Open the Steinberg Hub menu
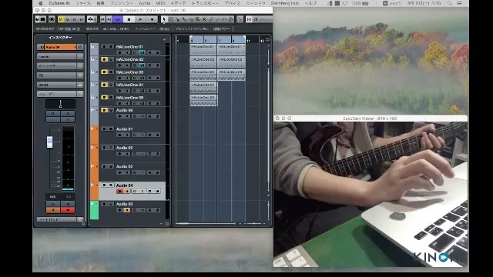This screenshot has height=277, width=493. (x=285, y=3)
